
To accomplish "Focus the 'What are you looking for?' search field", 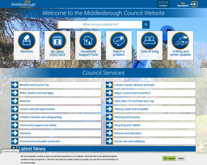I will (x=100, y=24).
